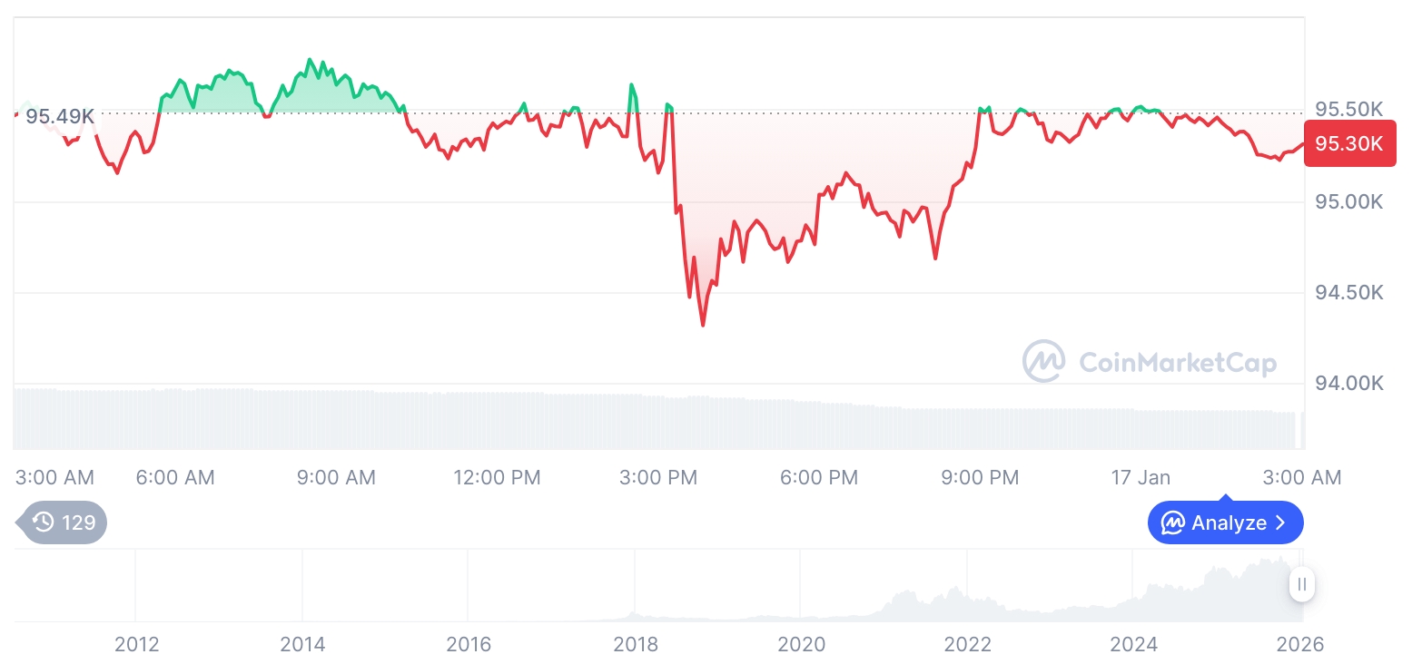Click the 2022 year label on the timeline
Viewport: 1422px width, 664px height.
click(x=968, y=644)
